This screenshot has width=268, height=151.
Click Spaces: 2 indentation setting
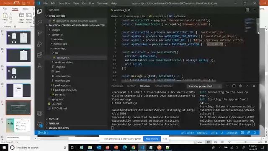tap(202, 133)
